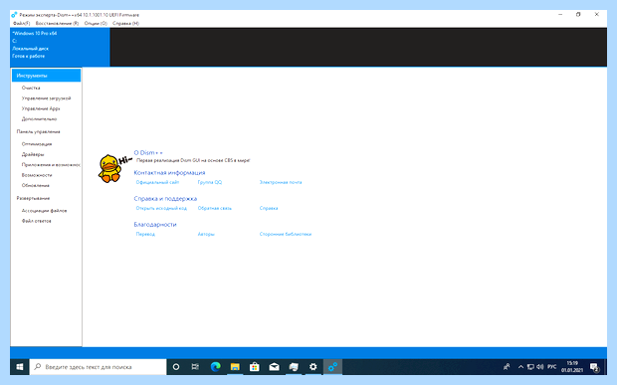The image size is (617, 385).
Task: Open Управление Appx in sidebar
Action: click(x=41, y=108)
